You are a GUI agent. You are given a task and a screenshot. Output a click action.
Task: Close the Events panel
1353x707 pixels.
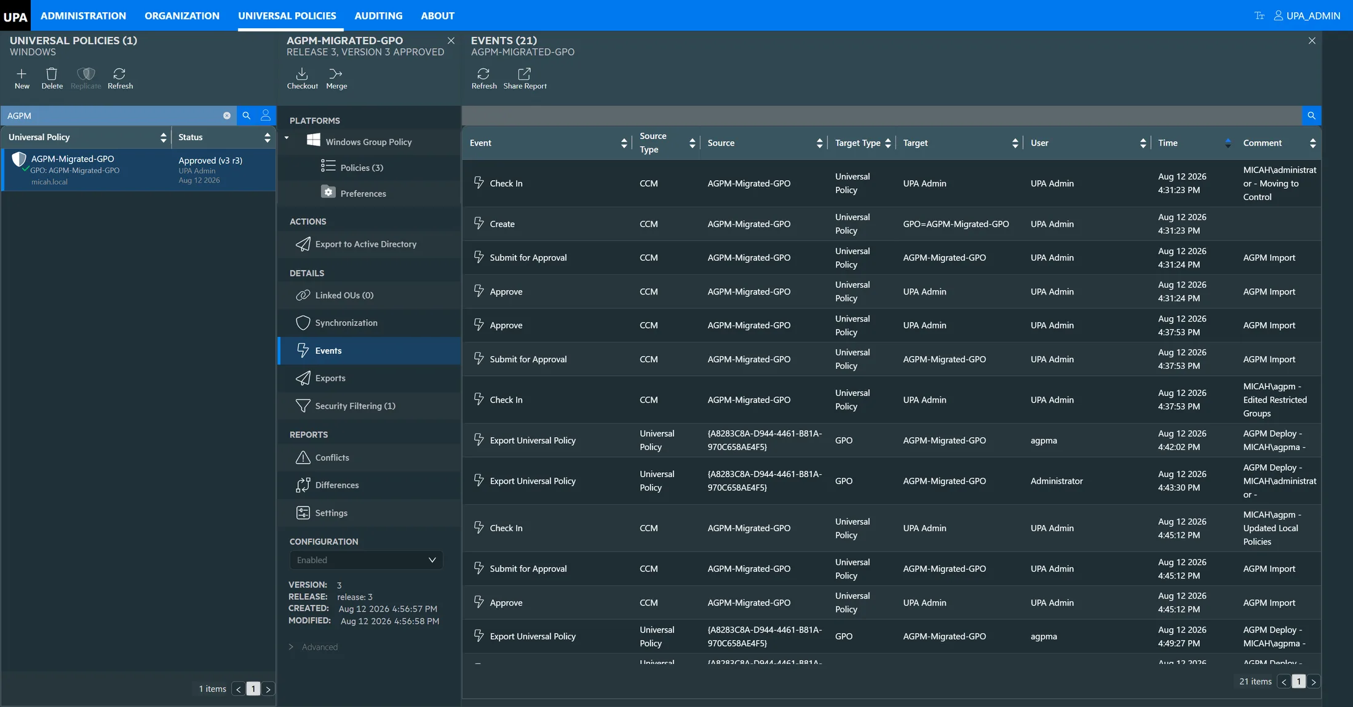(x=1312, y=41)
